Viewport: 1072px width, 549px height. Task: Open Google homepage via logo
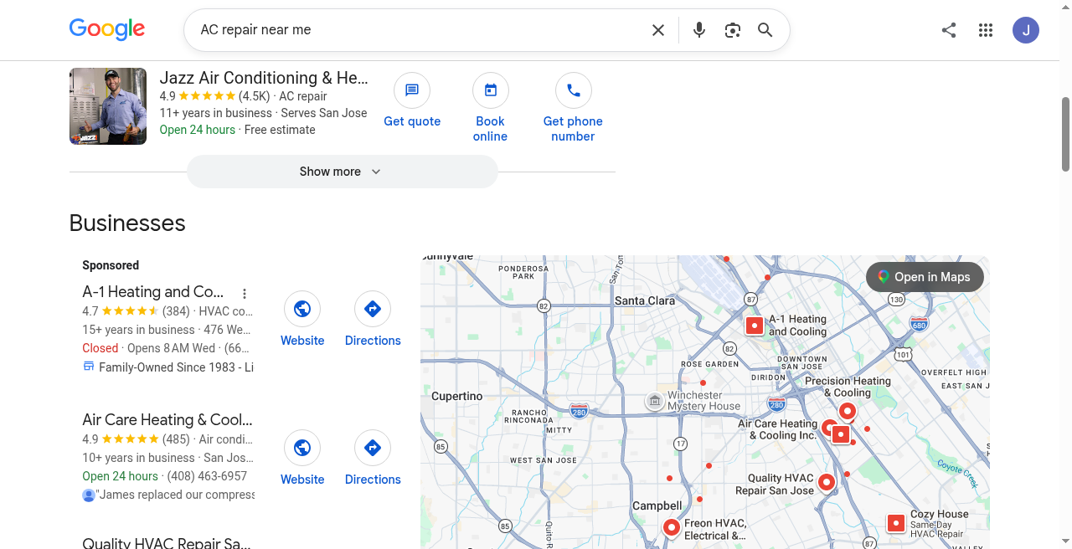coord(107,29)
